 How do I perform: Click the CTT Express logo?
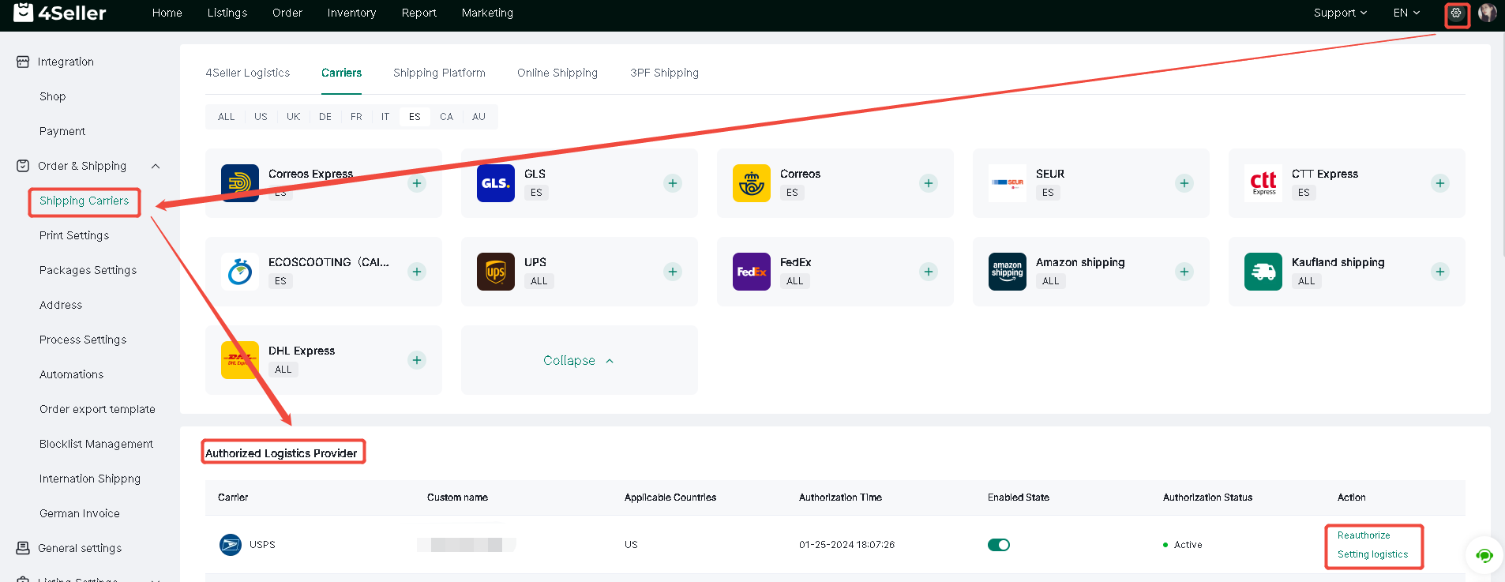click(x=1263, y=183)
